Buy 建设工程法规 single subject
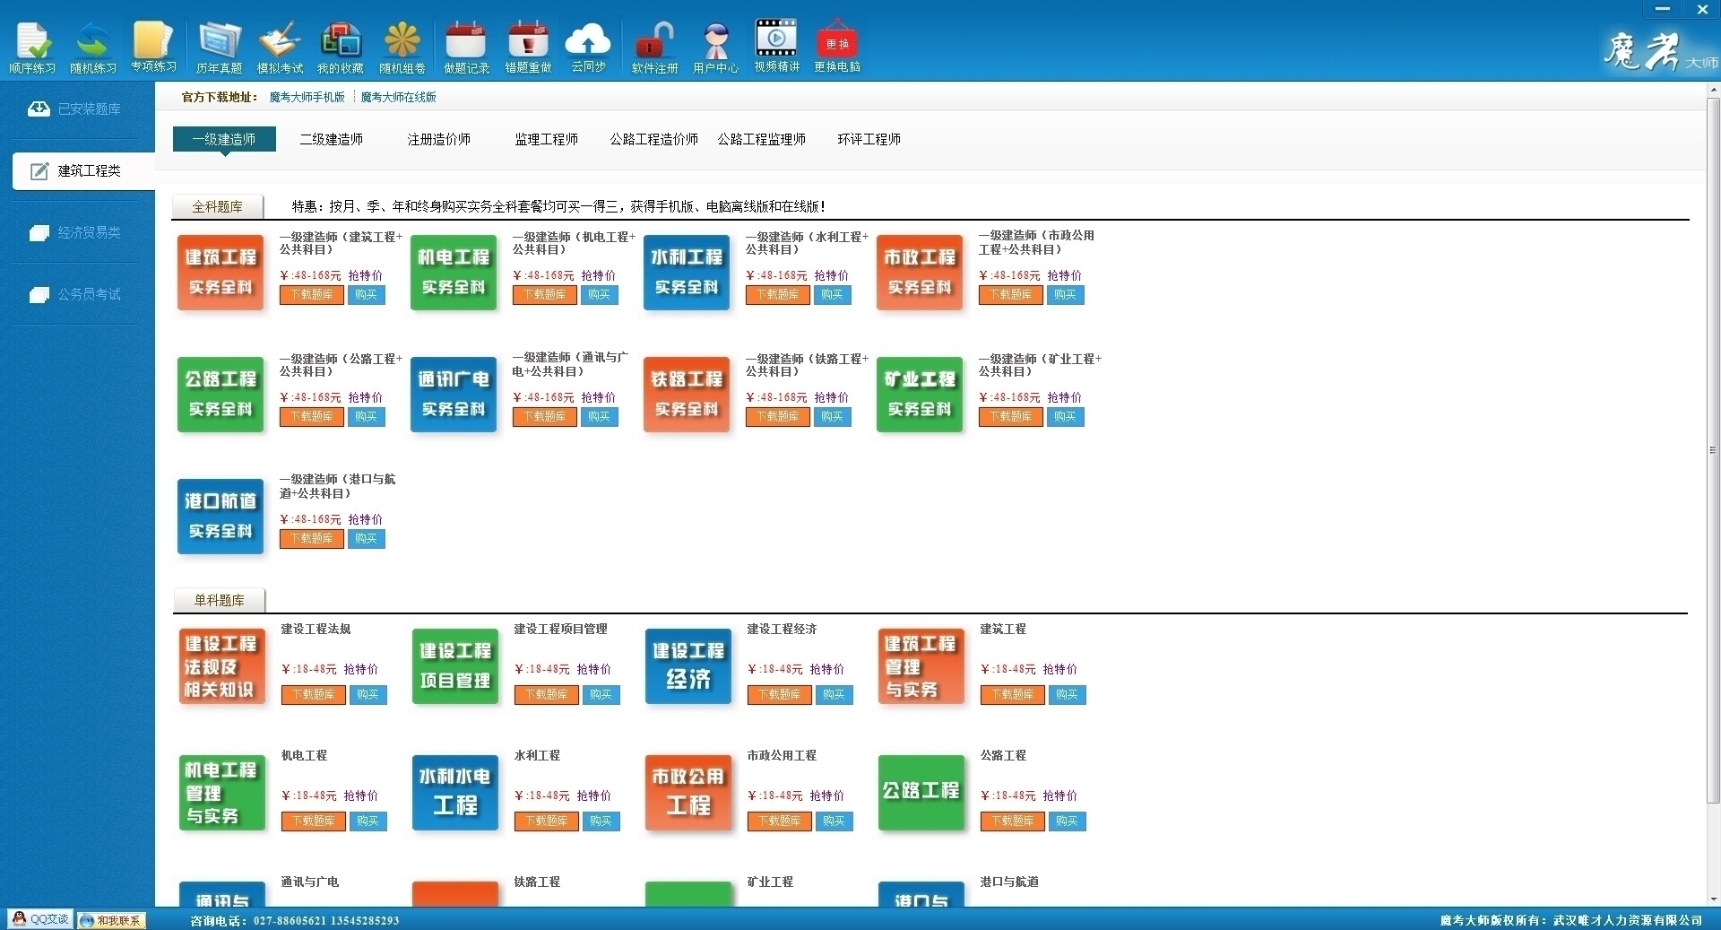The image size is (1721, 930). [x=368, y=695]
